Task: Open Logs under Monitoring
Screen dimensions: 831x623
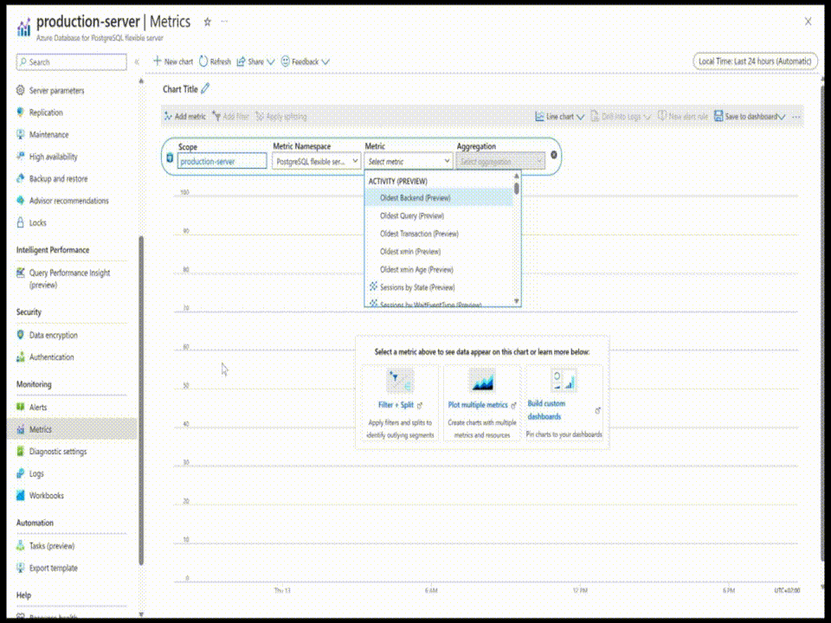Action: (36, 473)
